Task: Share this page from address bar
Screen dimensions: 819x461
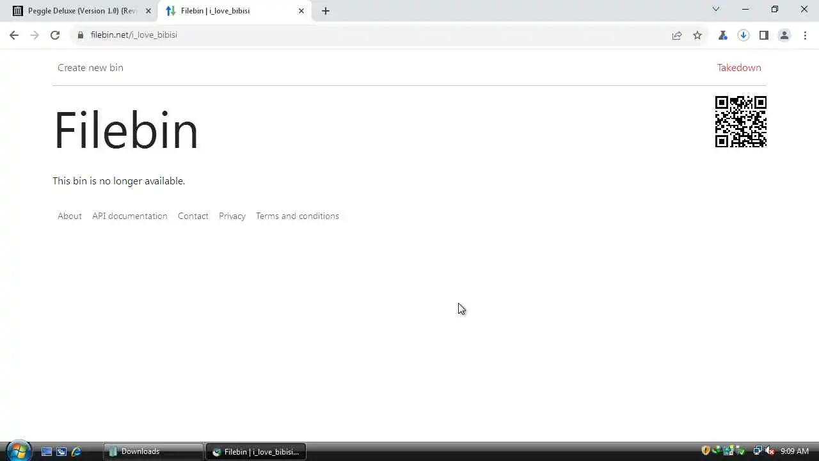Action: point(677,35)
